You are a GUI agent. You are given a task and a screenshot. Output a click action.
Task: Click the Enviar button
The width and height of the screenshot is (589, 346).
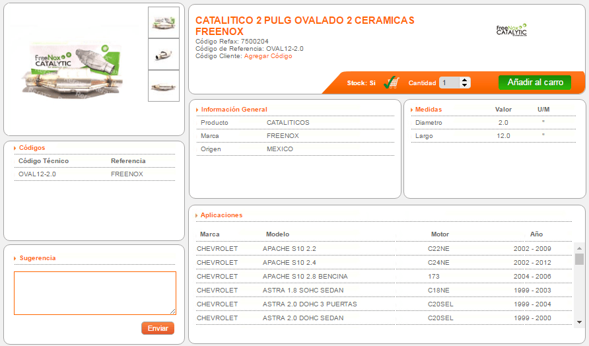tap(158, 328)
